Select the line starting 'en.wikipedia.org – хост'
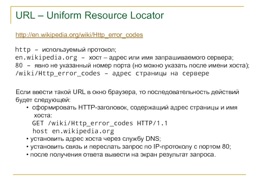259x194 pixels. point(124,58)
